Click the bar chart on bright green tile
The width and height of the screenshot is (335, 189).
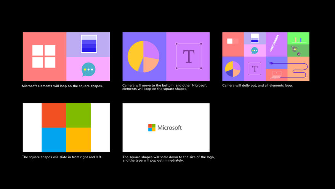click(298, 40)
